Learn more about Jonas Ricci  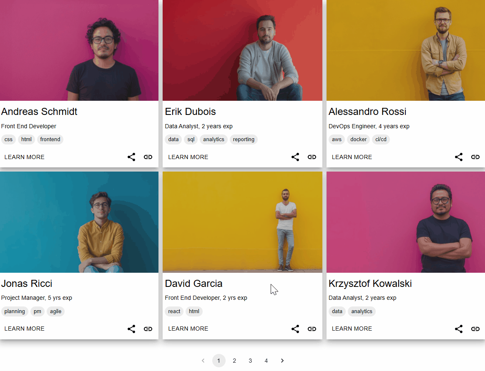(25, 329)
